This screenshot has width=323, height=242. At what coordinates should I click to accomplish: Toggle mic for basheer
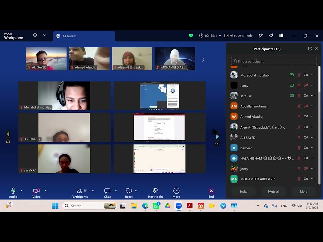point(299,148)
